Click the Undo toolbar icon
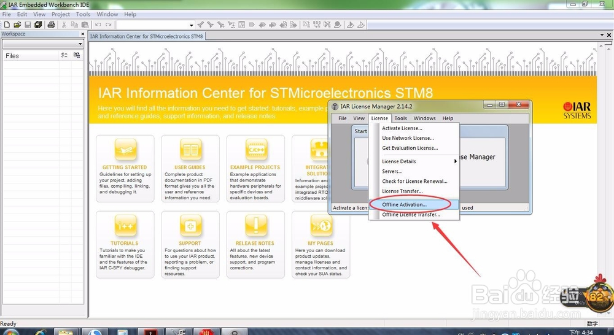The width and height of the screenshot is (614, 335). 98,25
